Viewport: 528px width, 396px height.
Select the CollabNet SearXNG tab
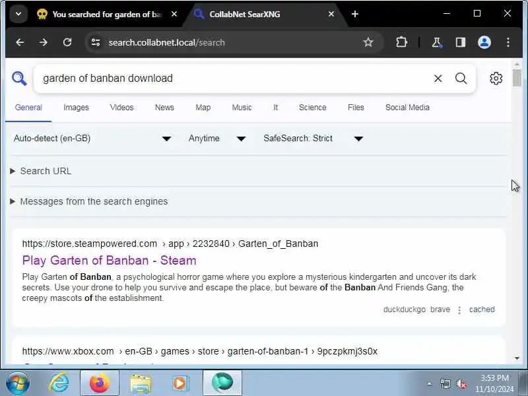click(x=244, y=14)
